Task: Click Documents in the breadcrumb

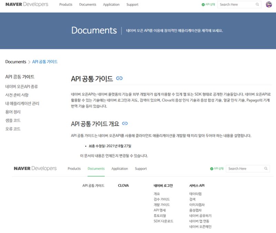Action: tap(16, 62)
